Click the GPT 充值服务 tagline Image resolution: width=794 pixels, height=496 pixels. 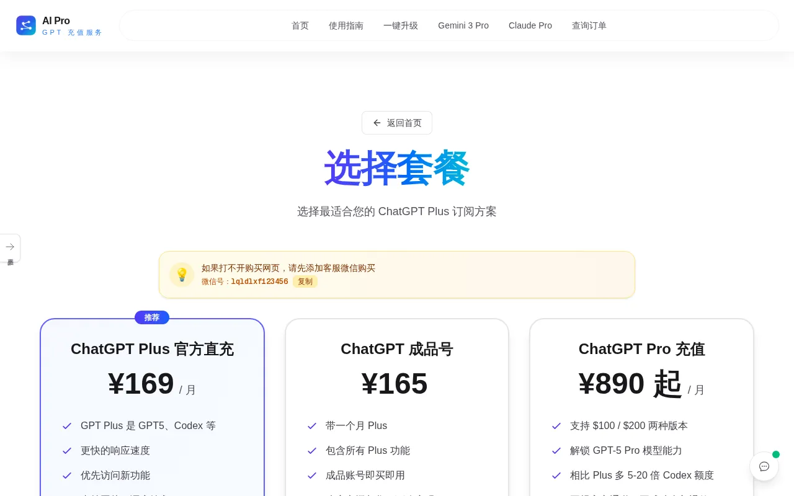[x=72, y=32]
